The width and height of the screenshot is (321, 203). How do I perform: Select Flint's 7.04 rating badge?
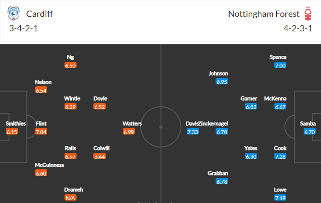(x=41, y=132)
